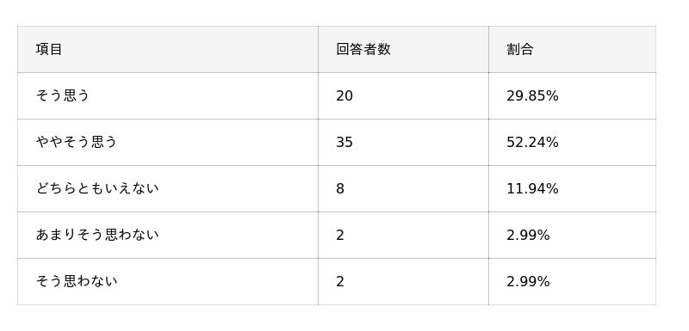Click the respondent count cell showing 20
This screenshot has width=689, height=331.
tap(344, 95)
